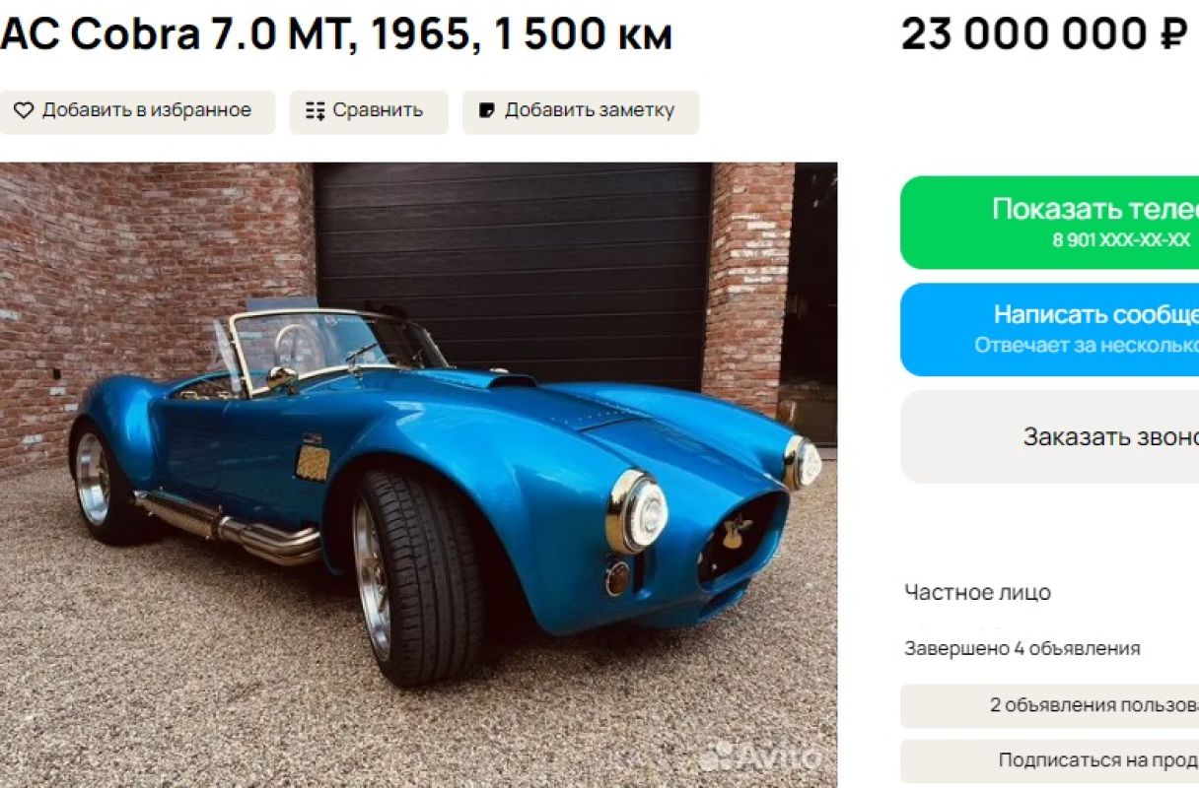Click the 23 000 000 ₽ price

(1043, 35)
